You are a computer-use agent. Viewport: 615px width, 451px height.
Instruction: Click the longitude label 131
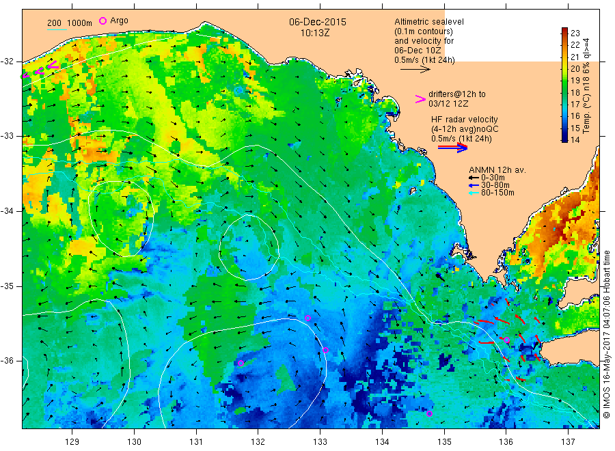click(x=196, y=442)
